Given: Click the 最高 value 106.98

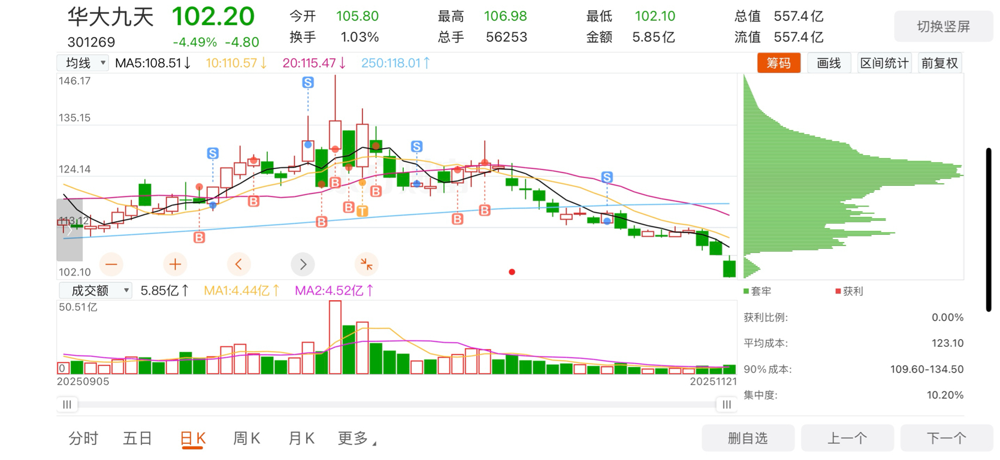Looking at the screenshot, I should tap(506, 16).
